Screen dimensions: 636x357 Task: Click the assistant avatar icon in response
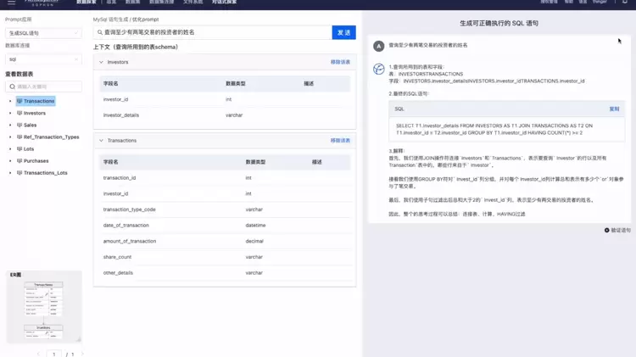[379, 70]
